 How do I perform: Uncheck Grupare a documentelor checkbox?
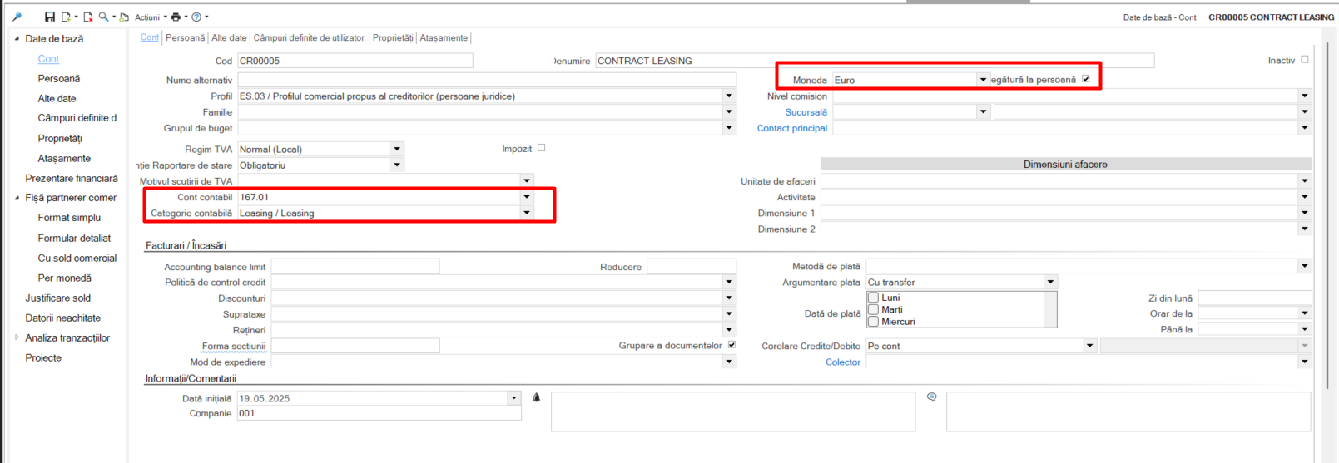pyautogui.click(x=732, y=345)
